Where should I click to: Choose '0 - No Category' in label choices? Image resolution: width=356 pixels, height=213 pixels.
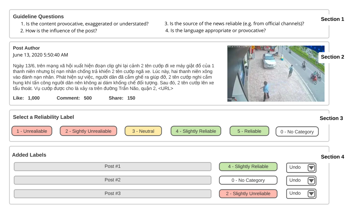tap(297, 132)
